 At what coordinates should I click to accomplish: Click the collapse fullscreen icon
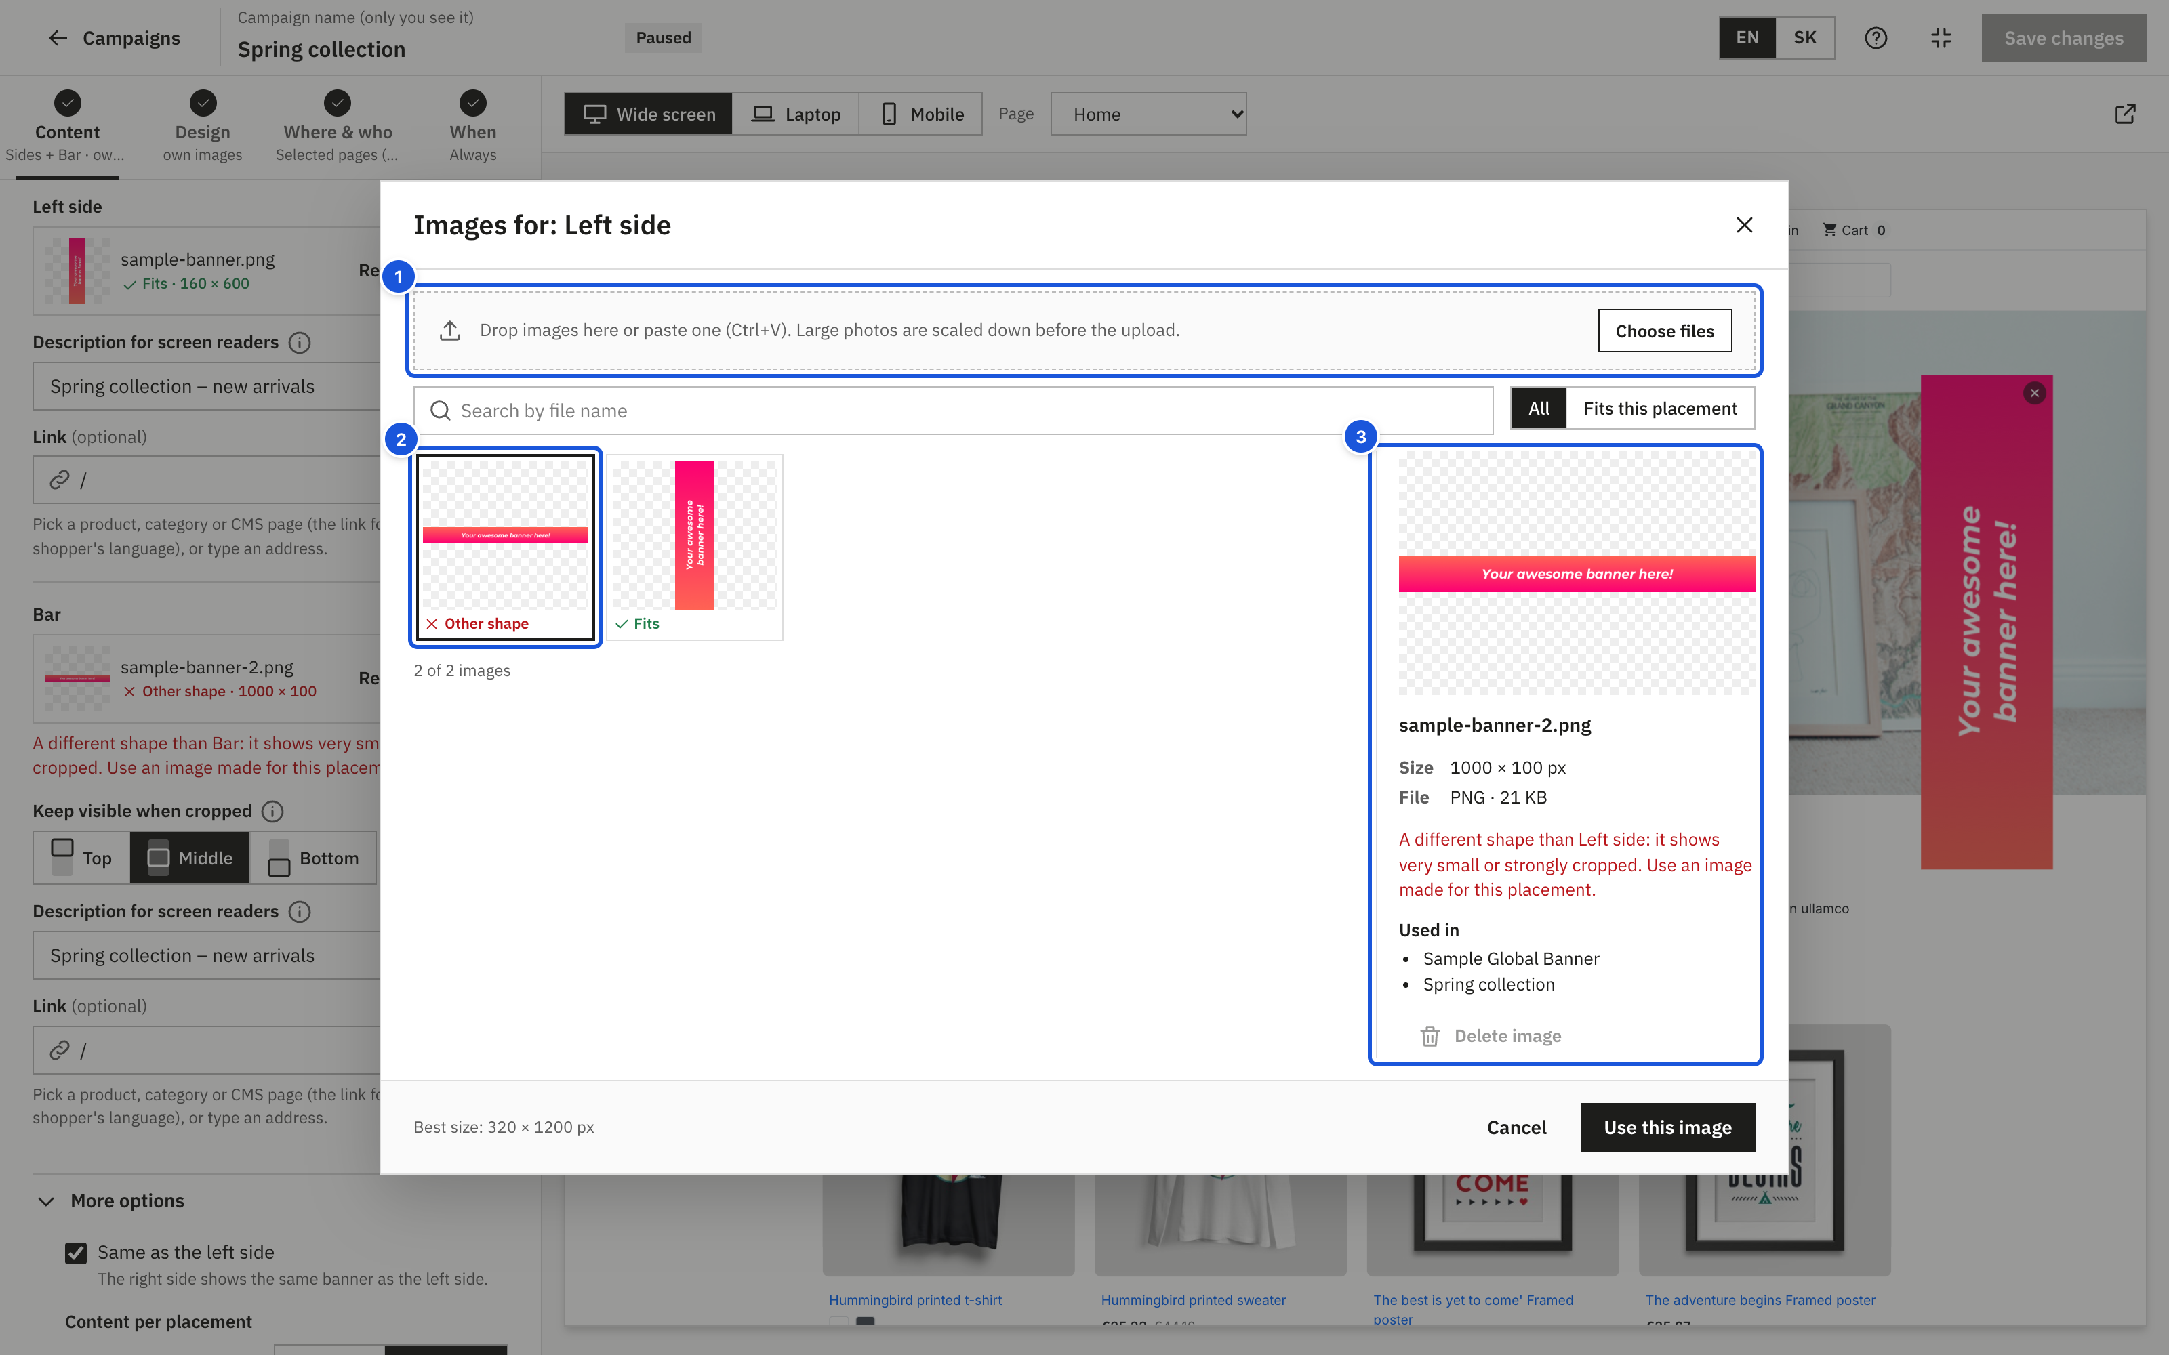click(x=1941, y=38)
